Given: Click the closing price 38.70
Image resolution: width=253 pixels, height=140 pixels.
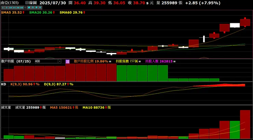Looking at the screenshot, I should [x=139, y=3].
